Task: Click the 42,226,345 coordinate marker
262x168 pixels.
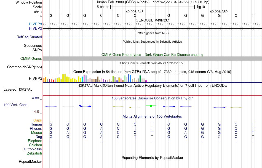Action: 135,12
